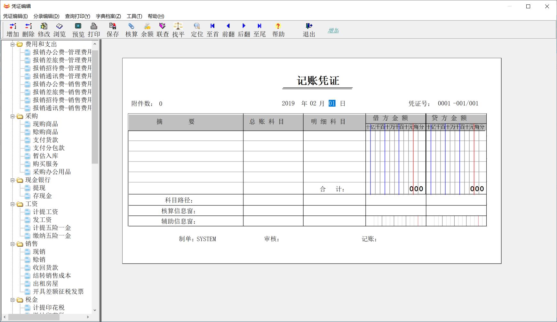Check balance with the 余额 icon
This screenshot has height=322, width=557.
(147, 30)
